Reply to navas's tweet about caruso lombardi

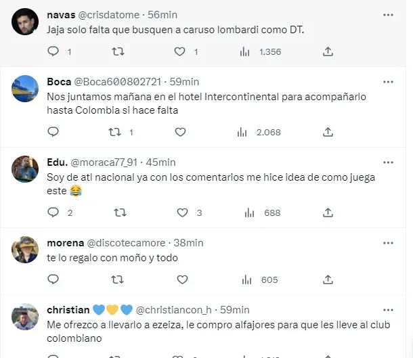(54, 51)
